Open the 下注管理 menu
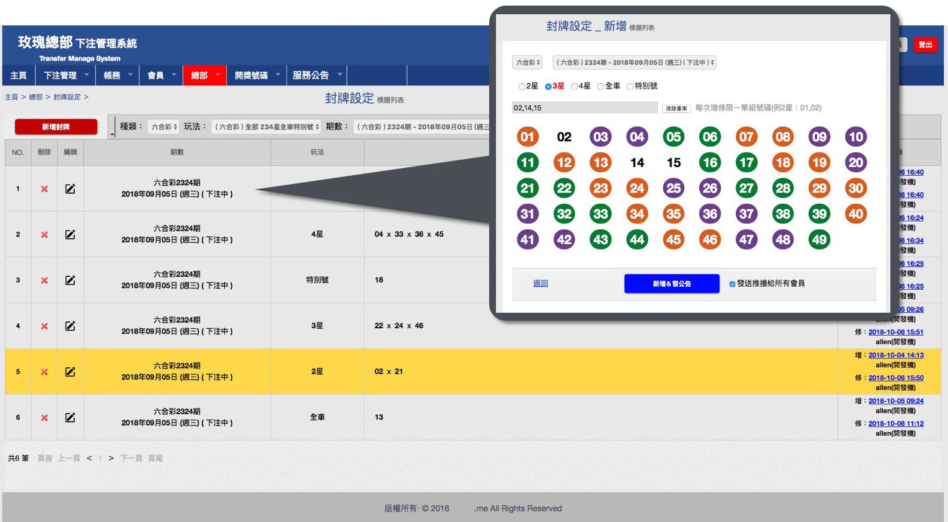This screenshot has height=522, width=948. [x=66, y=76]
